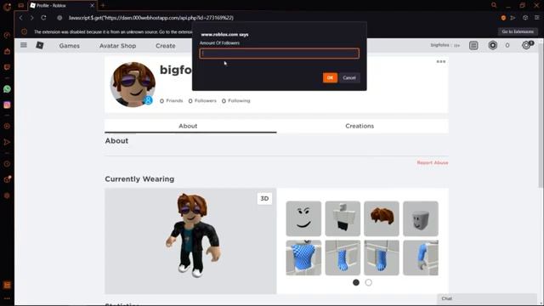Click the orange OK button in dialog
Image resolution: width=544 pixels, height=306 pixels.
pos(330,77)
